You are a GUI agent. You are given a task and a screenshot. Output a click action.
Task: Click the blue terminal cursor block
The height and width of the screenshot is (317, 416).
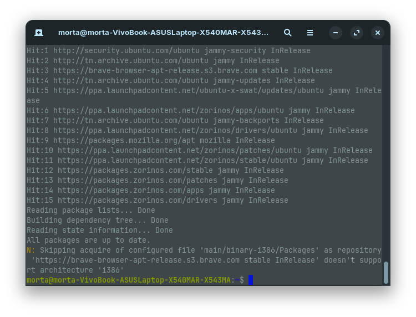pyautogui.click(x=251, y=280)
